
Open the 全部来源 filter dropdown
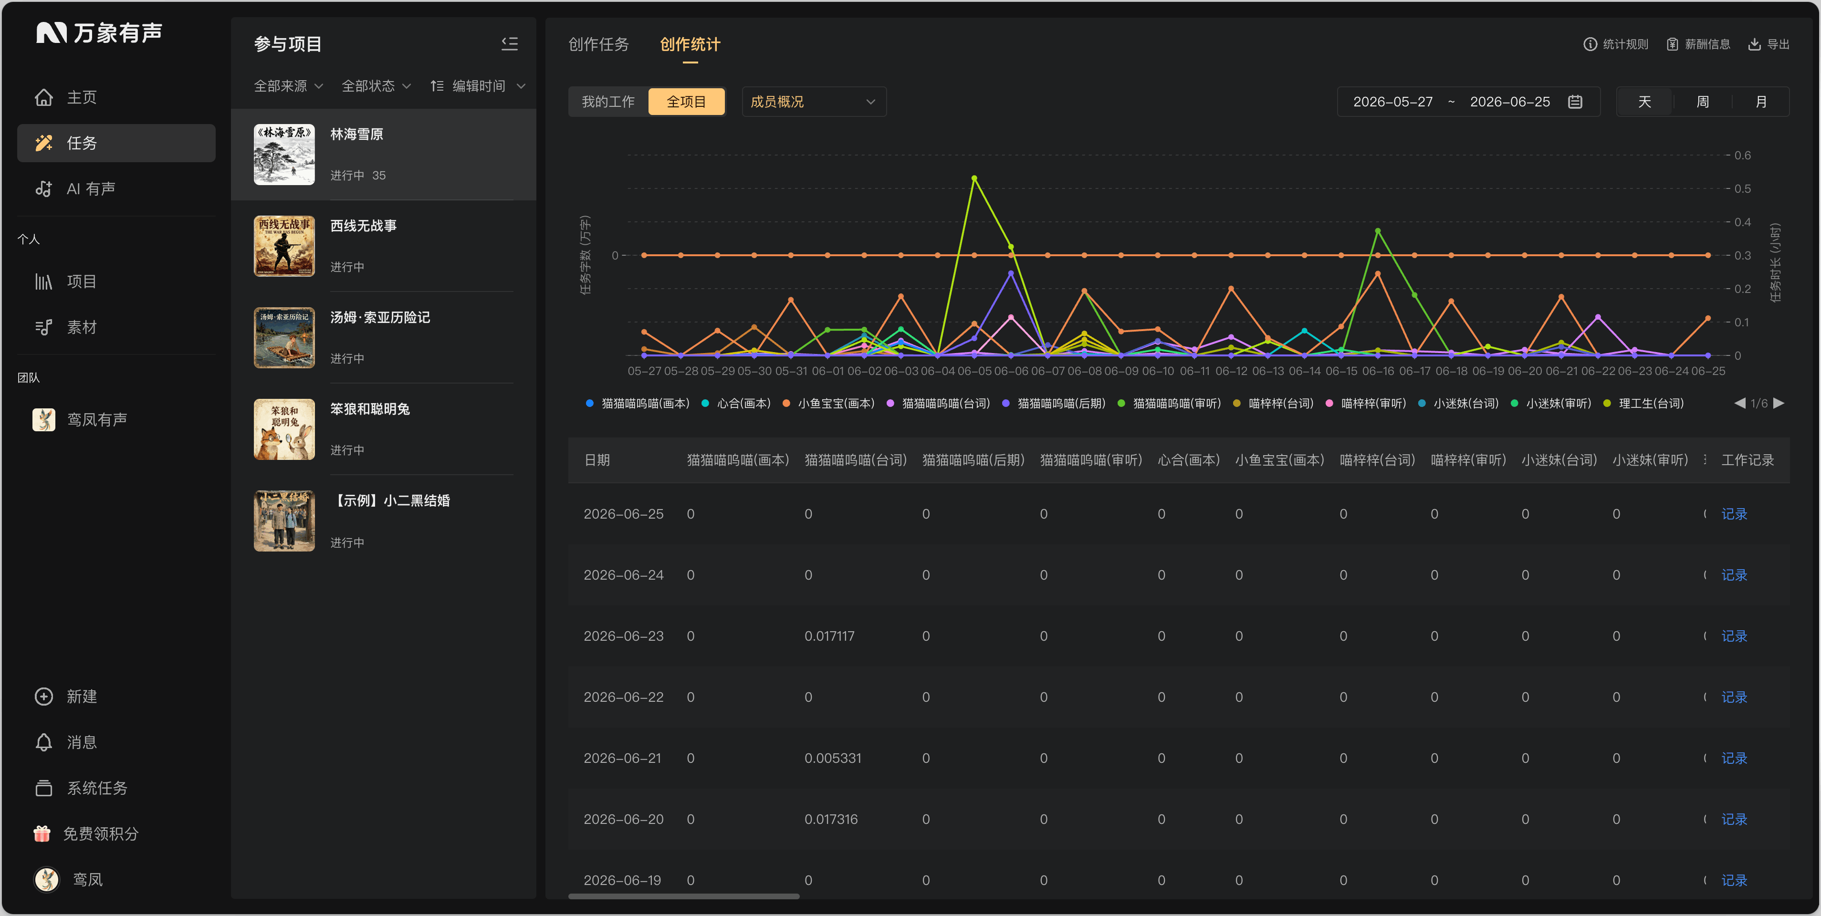[288, 86]
